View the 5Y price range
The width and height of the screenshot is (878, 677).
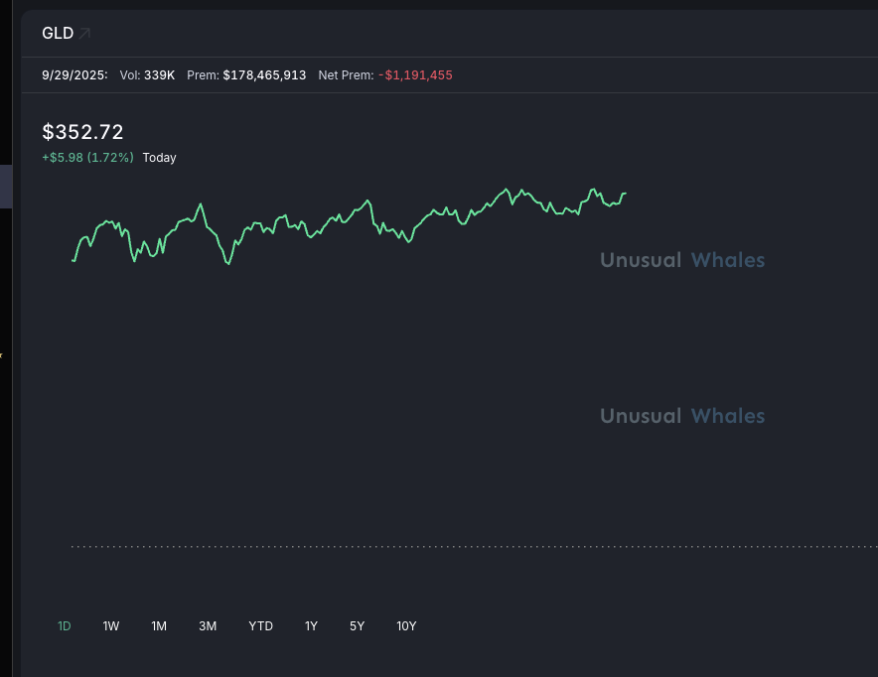tap(357, 626)
